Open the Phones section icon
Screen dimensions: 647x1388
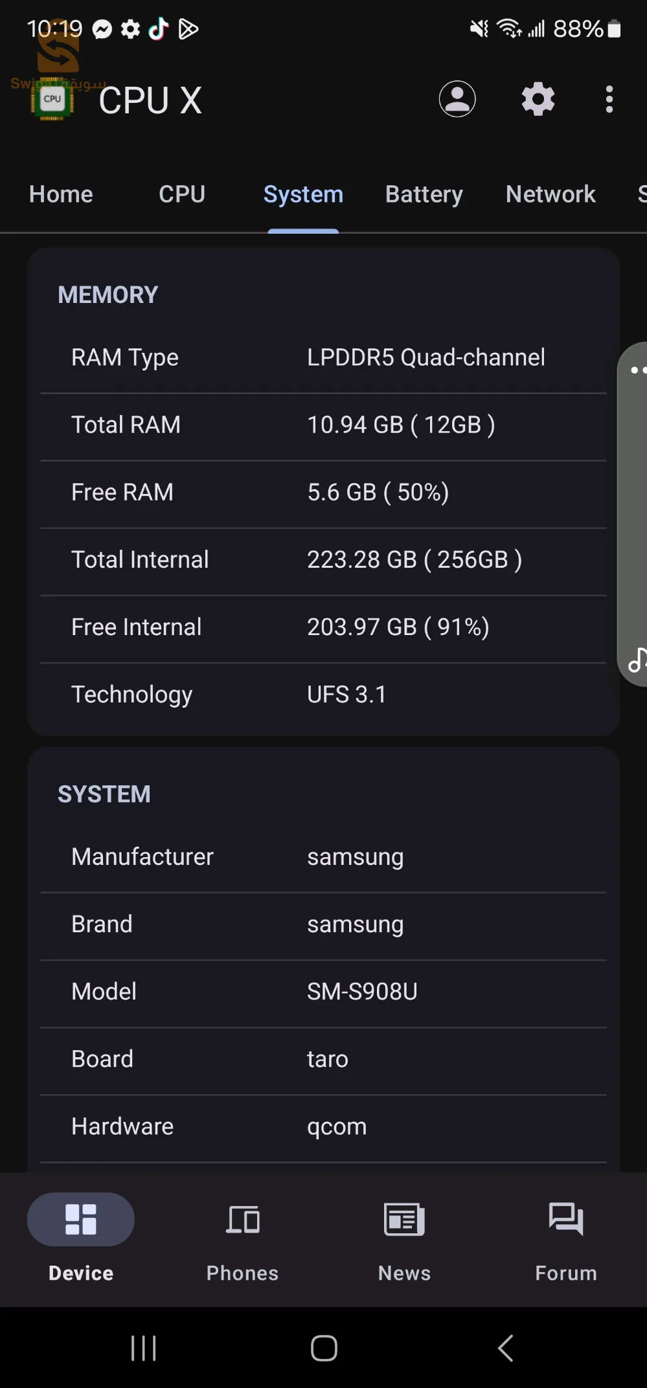pos(242,1220)
